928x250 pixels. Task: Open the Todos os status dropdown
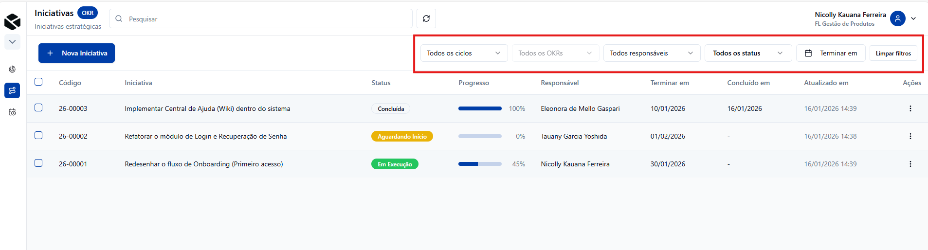(747, 53)
